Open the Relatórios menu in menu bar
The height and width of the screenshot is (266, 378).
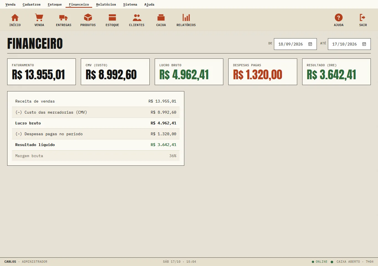pos(106,4)
